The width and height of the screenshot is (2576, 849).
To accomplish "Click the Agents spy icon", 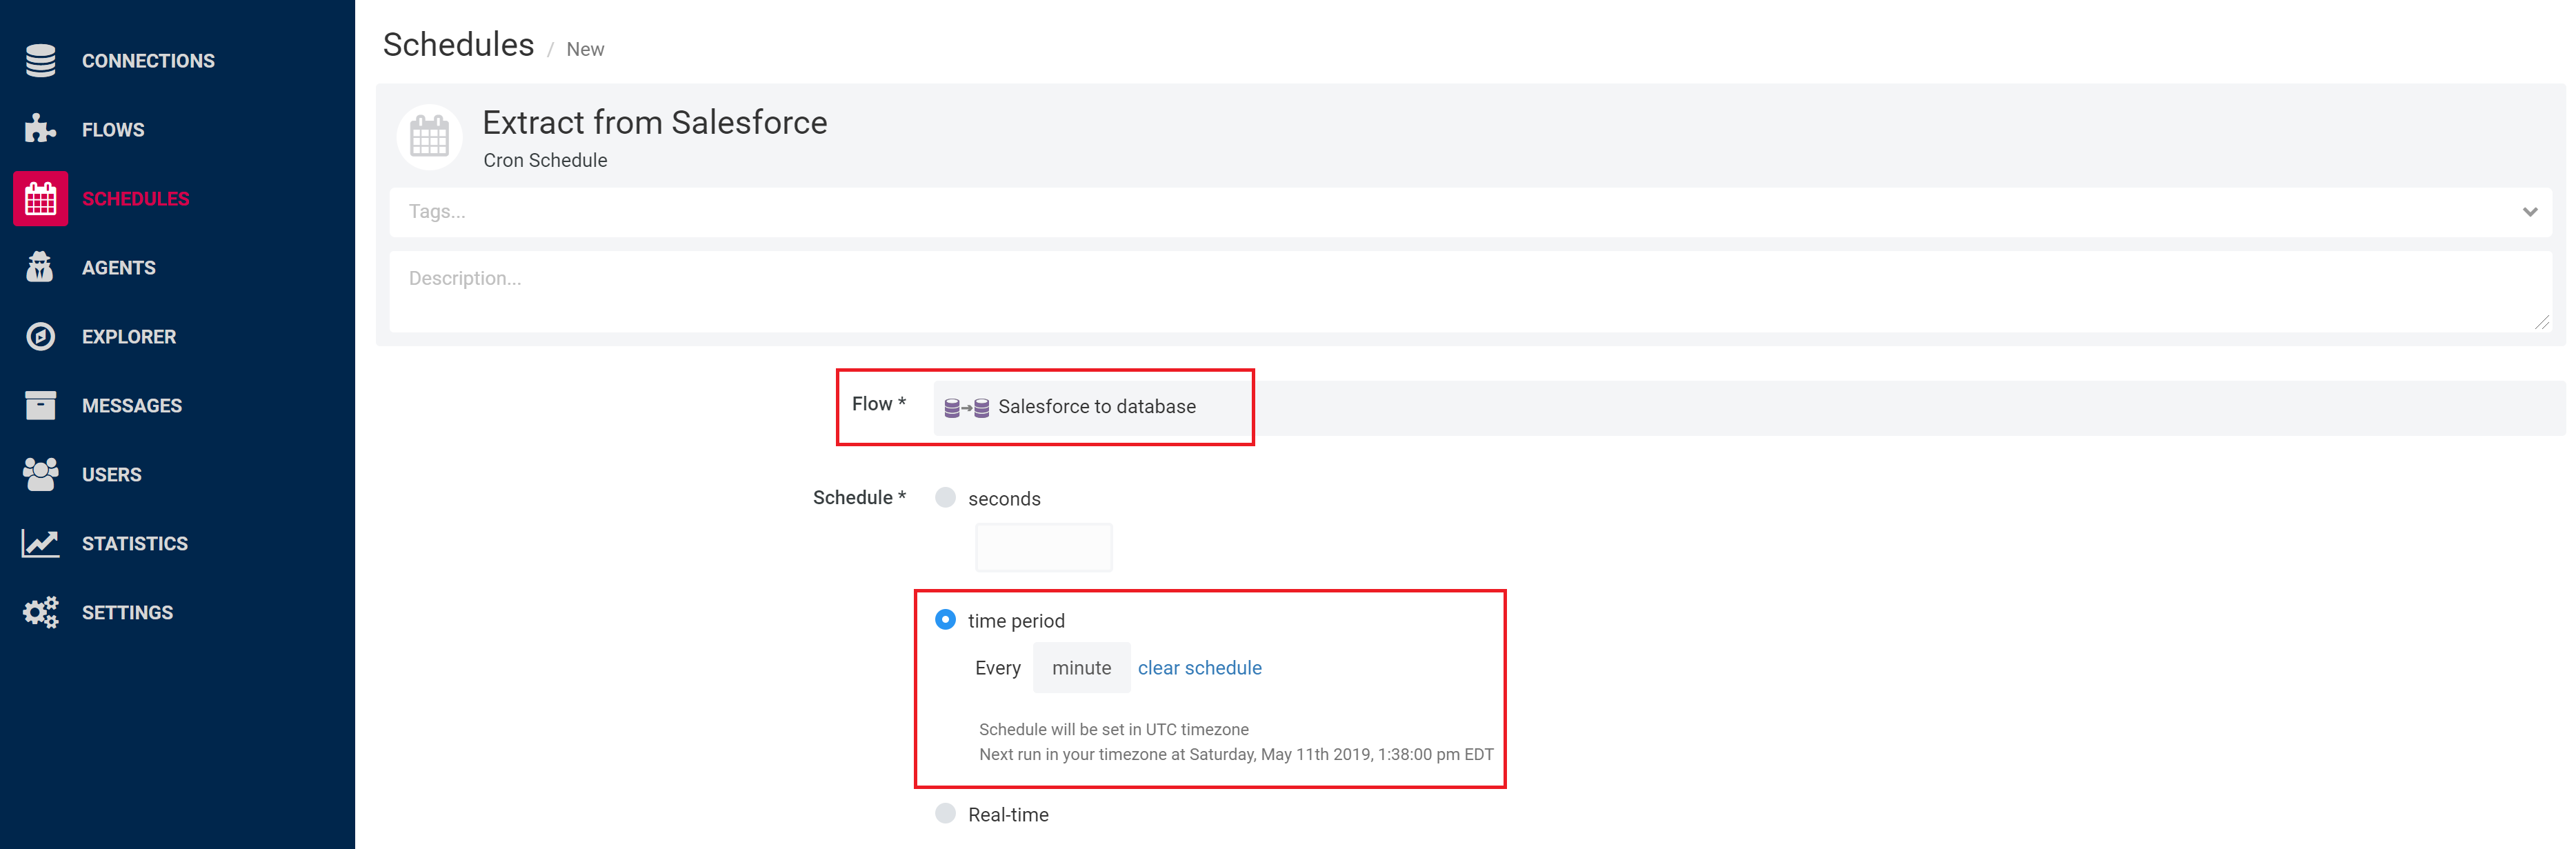I will point(40,267).
